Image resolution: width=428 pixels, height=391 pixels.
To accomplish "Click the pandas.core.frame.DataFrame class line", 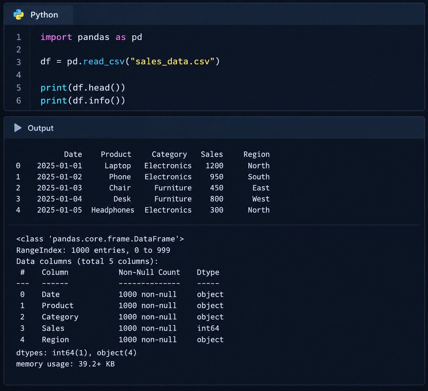I will tap(100, 239).
